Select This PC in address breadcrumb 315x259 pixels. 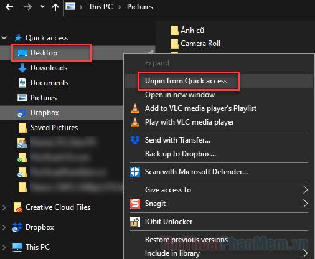tap(100, 7)
